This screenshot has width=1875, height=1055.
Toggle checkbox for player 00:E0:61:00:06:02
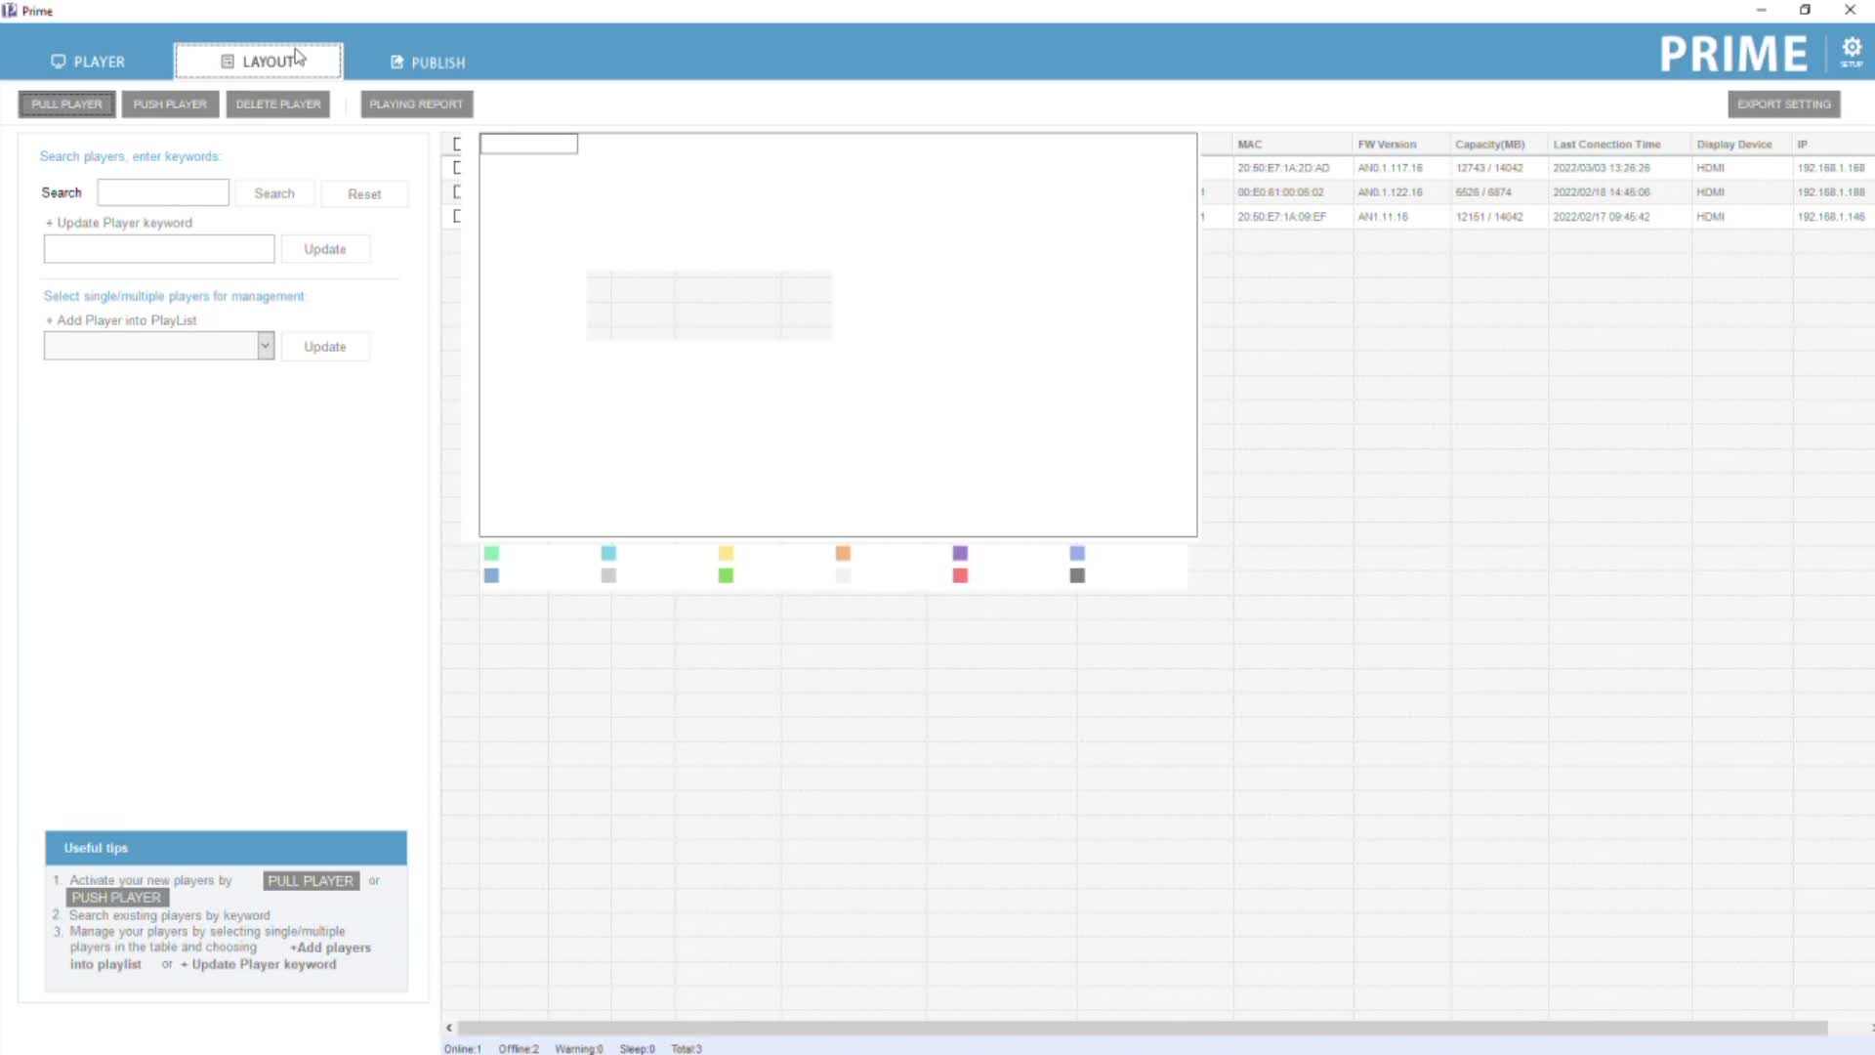(457, 192)
